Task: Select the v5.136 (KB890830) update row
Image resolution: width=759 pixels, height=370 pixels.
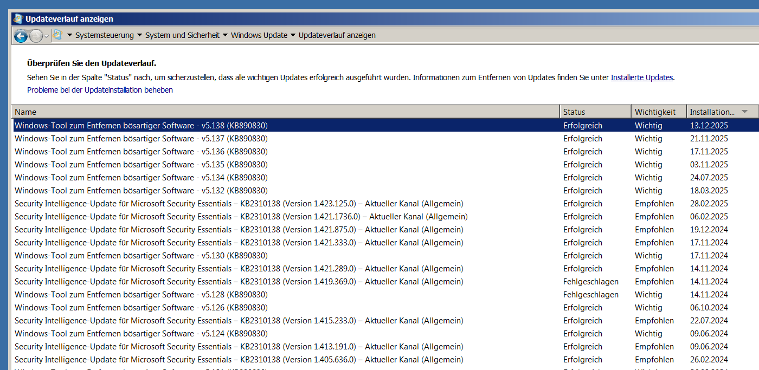Action: pyautogui.click(x=385, y=152)
